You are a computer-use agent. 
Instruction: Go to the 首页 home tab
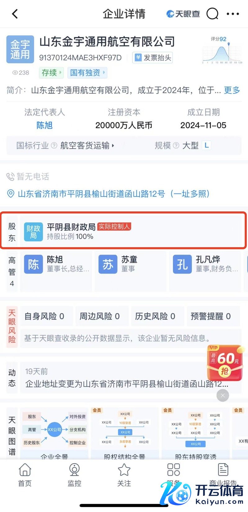point(25,474)
